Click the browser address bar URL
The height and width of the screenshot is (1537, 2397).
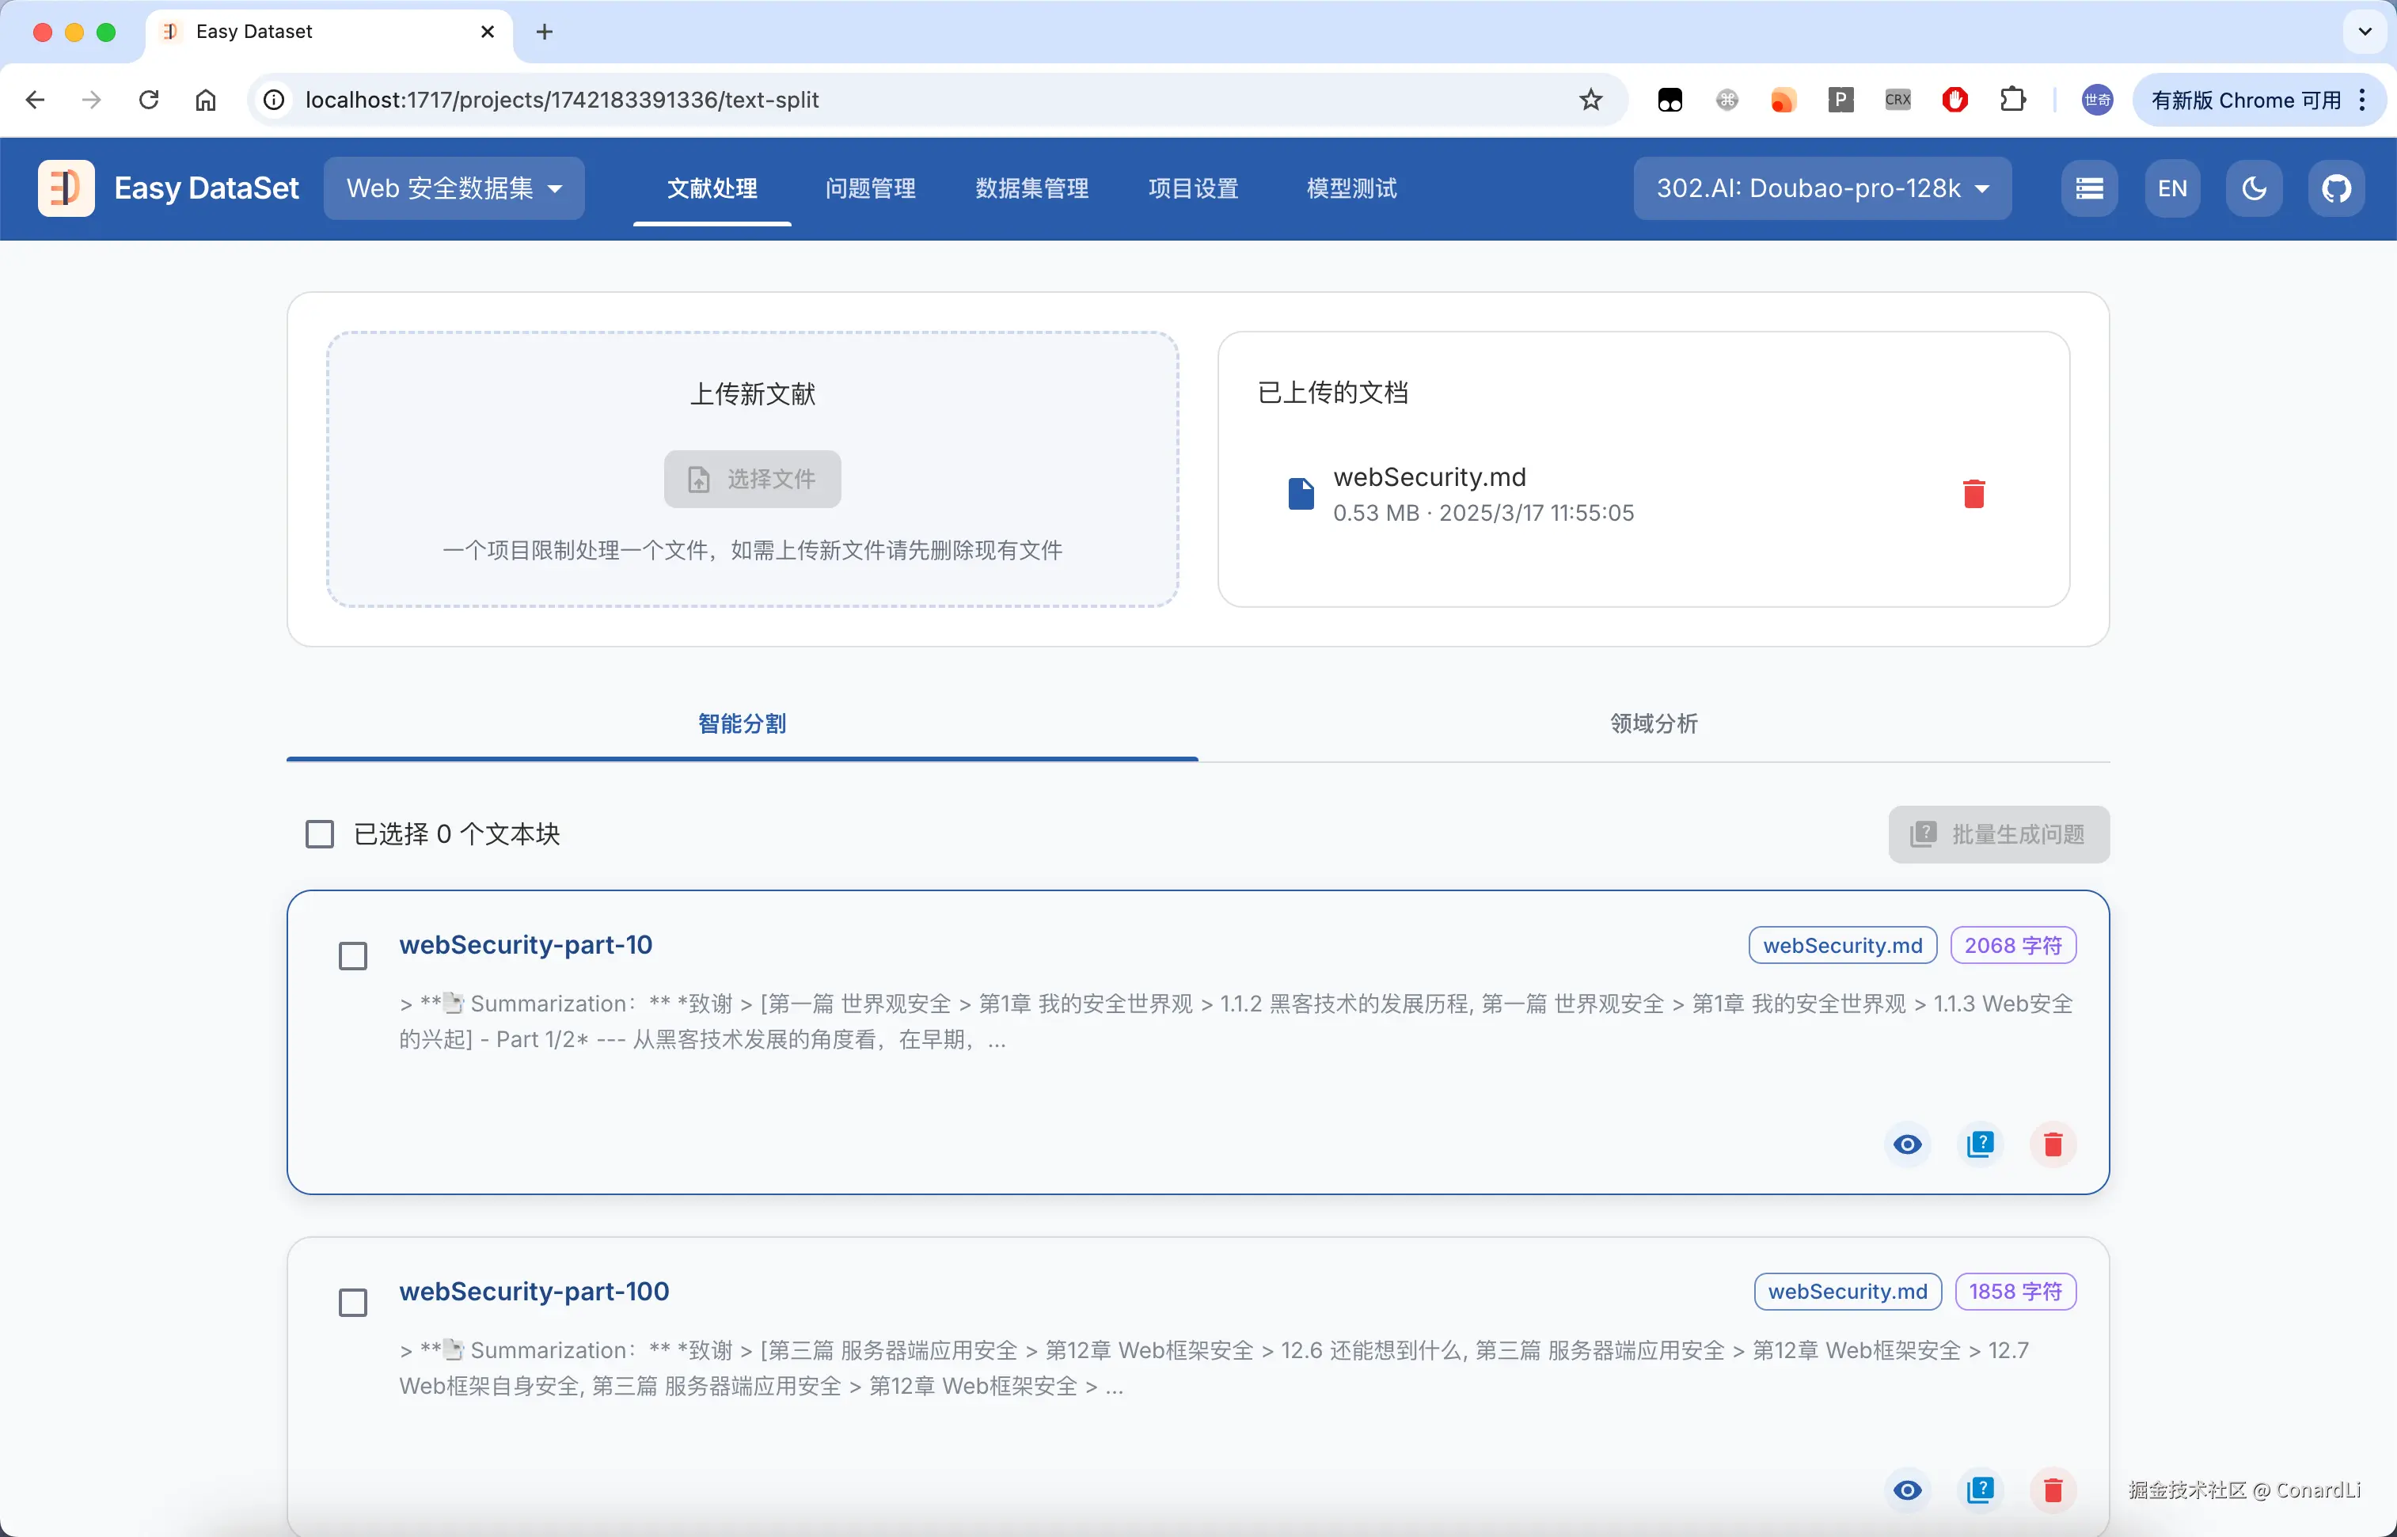[x=561, y=100]
